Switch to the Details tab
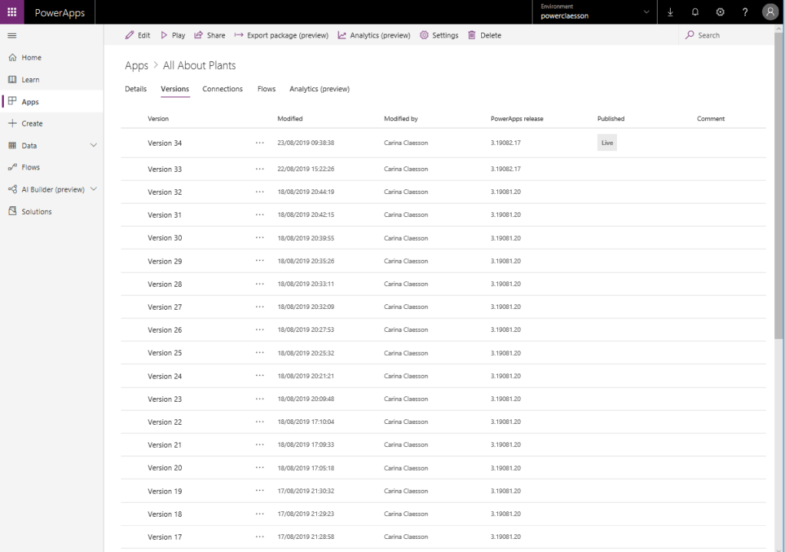This screenshot has width=785, height=552. tap(135, 89)
